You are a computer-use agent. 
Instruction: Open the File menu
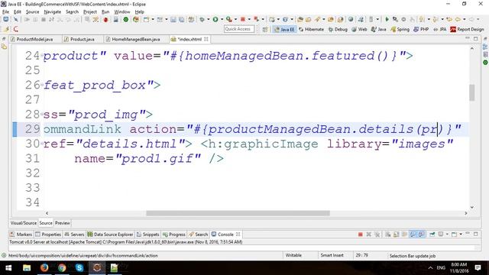5,12
